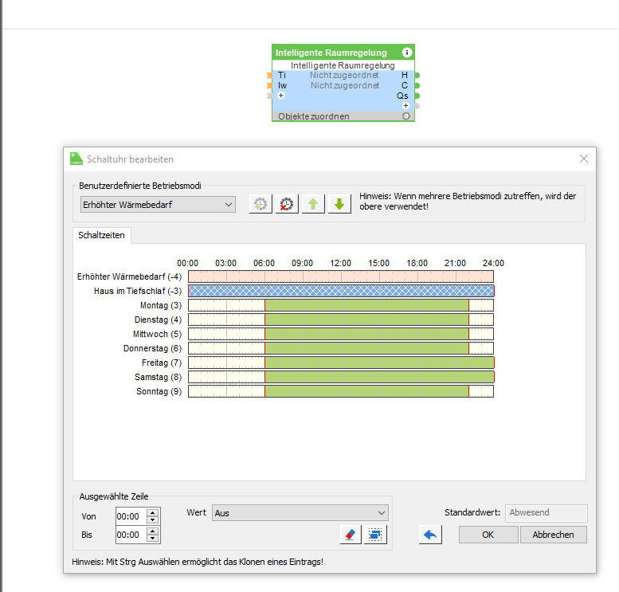Click the Ti input connector of the block
619x592 pixels.
tap(269, 75)
